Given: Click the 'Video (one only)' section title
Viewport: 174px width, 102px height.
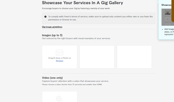Looking at the screenshot, I should pyautogui.click(x=52, y=78).
